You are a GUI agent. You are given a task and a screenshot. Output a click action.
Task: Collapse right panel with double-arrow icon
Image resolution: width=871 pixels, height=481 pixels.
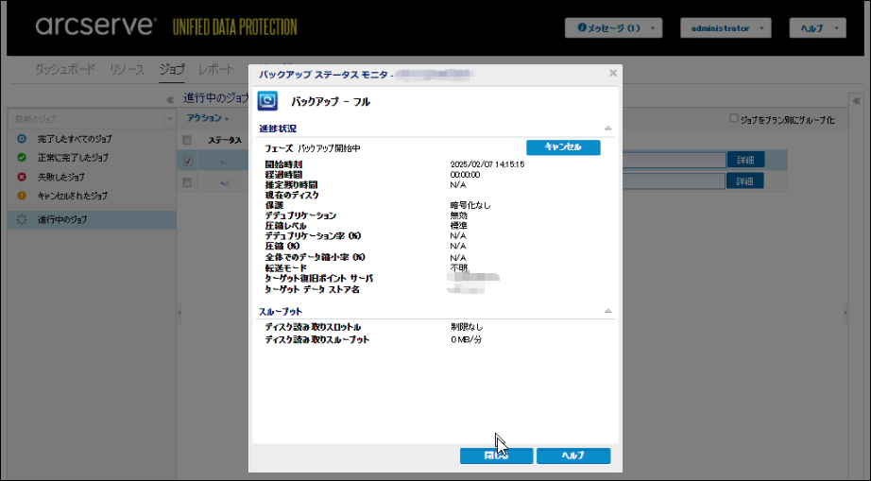[856, 100]
